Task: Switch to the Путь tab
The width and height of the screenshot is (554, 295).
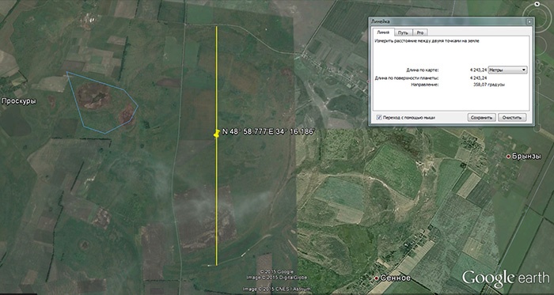Action: tap(403, 32)
